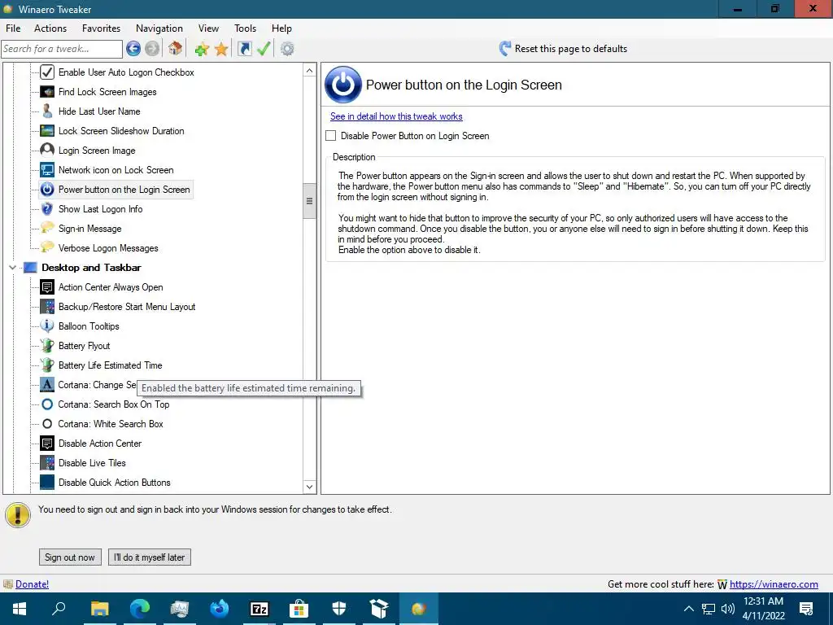Viewport: 833px width, 625px height.
Task: Click I'll do it myself later button
Action: [150, 557]
